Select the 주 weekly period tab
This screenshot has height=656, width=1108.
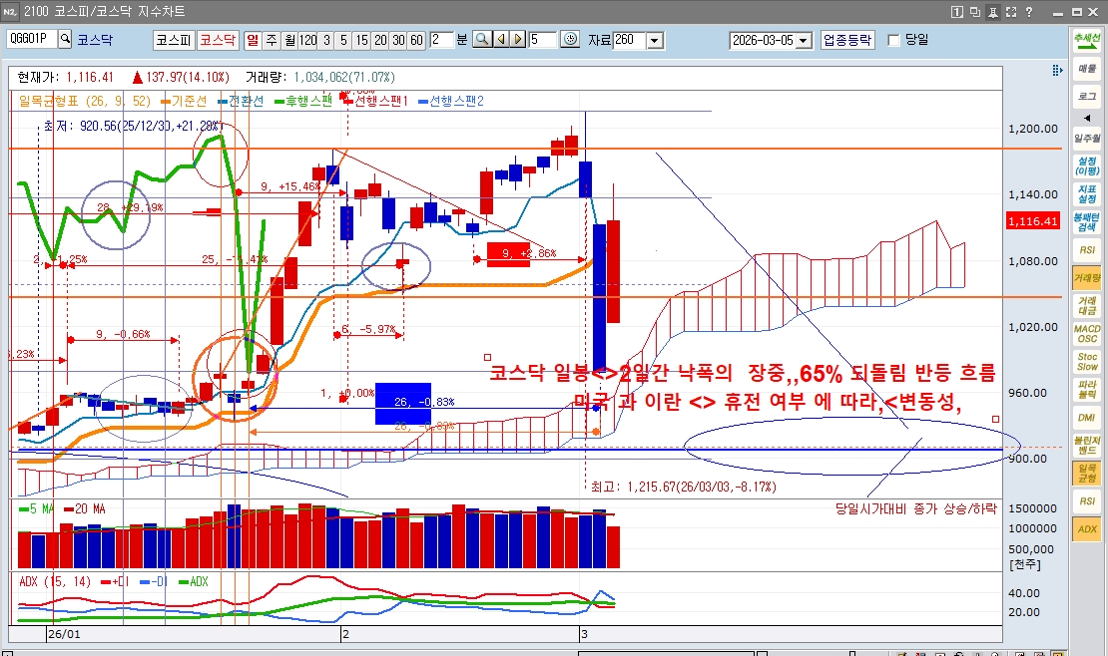point(272,40)
